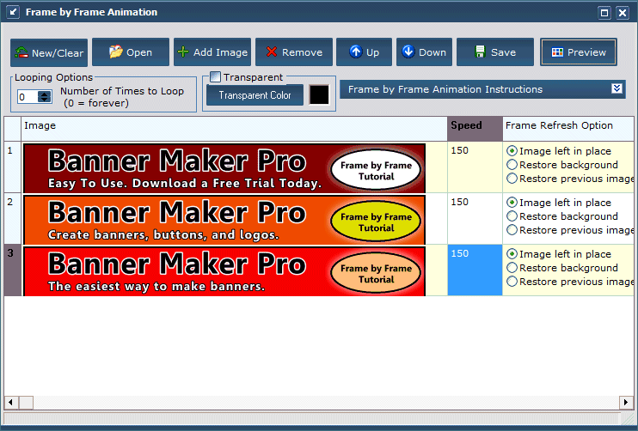Click the Frame Refresh Option column header

click(568, 129)
